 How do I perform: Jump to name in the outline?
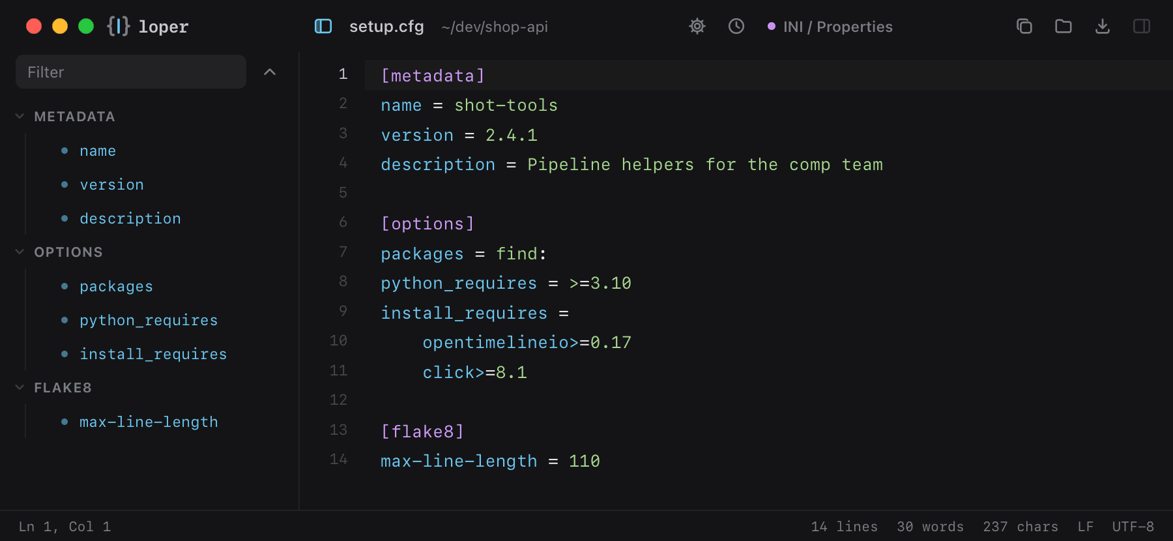tap(98, 151)
